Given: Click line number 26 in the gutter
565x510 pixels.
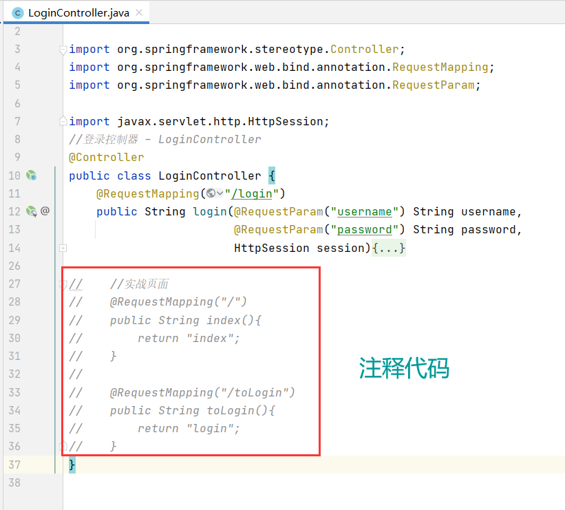Looking at the screenshot, I should coord(14,266).
